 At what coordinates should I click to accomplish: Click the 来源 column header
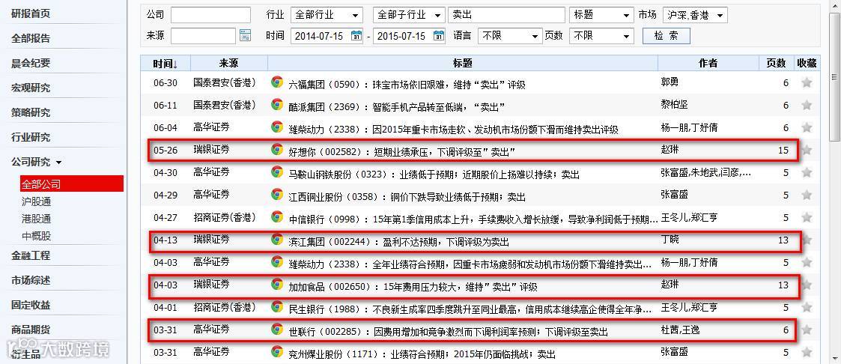[229, 63]
